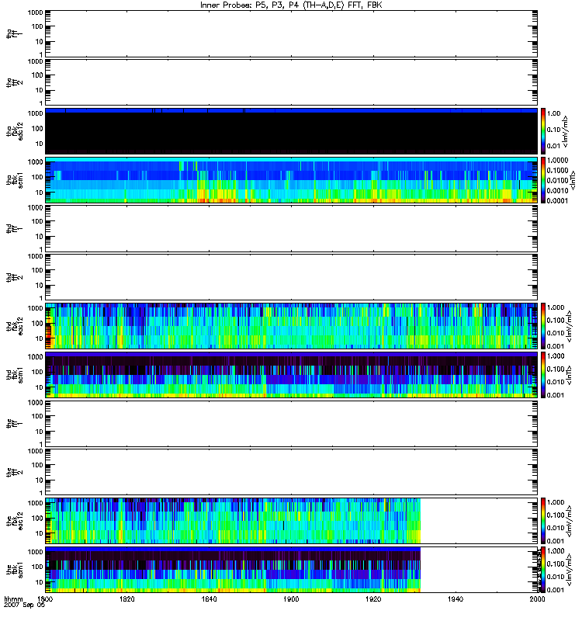Select the 'the fbk scm1' panel label
The width and height of the screenshot is (582, 621).
14,570
